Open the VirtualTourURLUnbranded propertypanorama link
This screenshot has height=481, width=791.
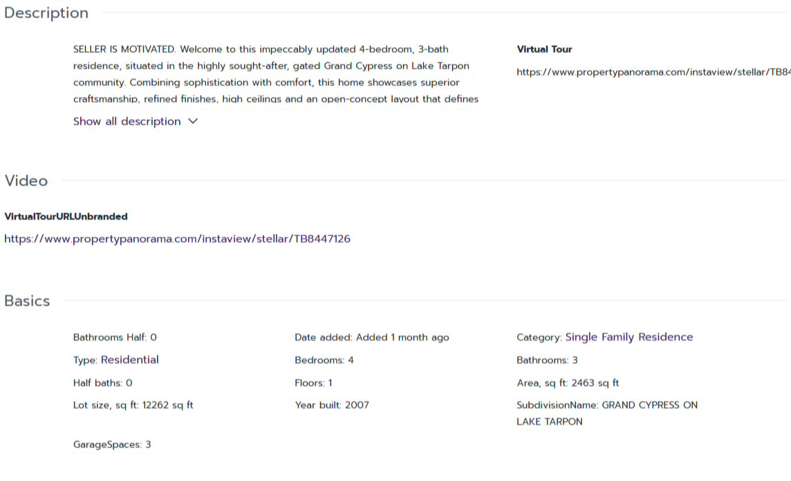[177, 239]
